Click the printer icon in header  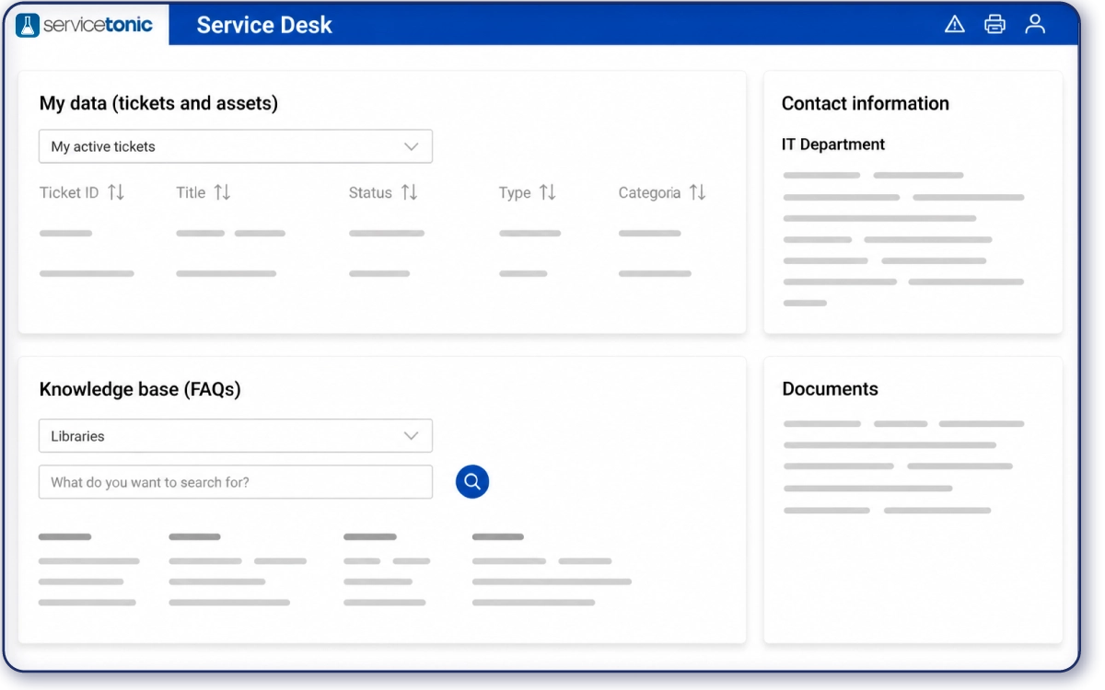click(x=995, y=25)
